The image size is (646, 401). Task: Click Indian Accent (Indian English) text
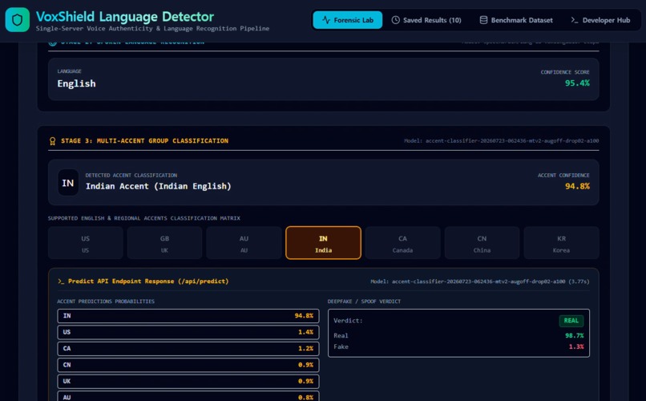(158, 186)
